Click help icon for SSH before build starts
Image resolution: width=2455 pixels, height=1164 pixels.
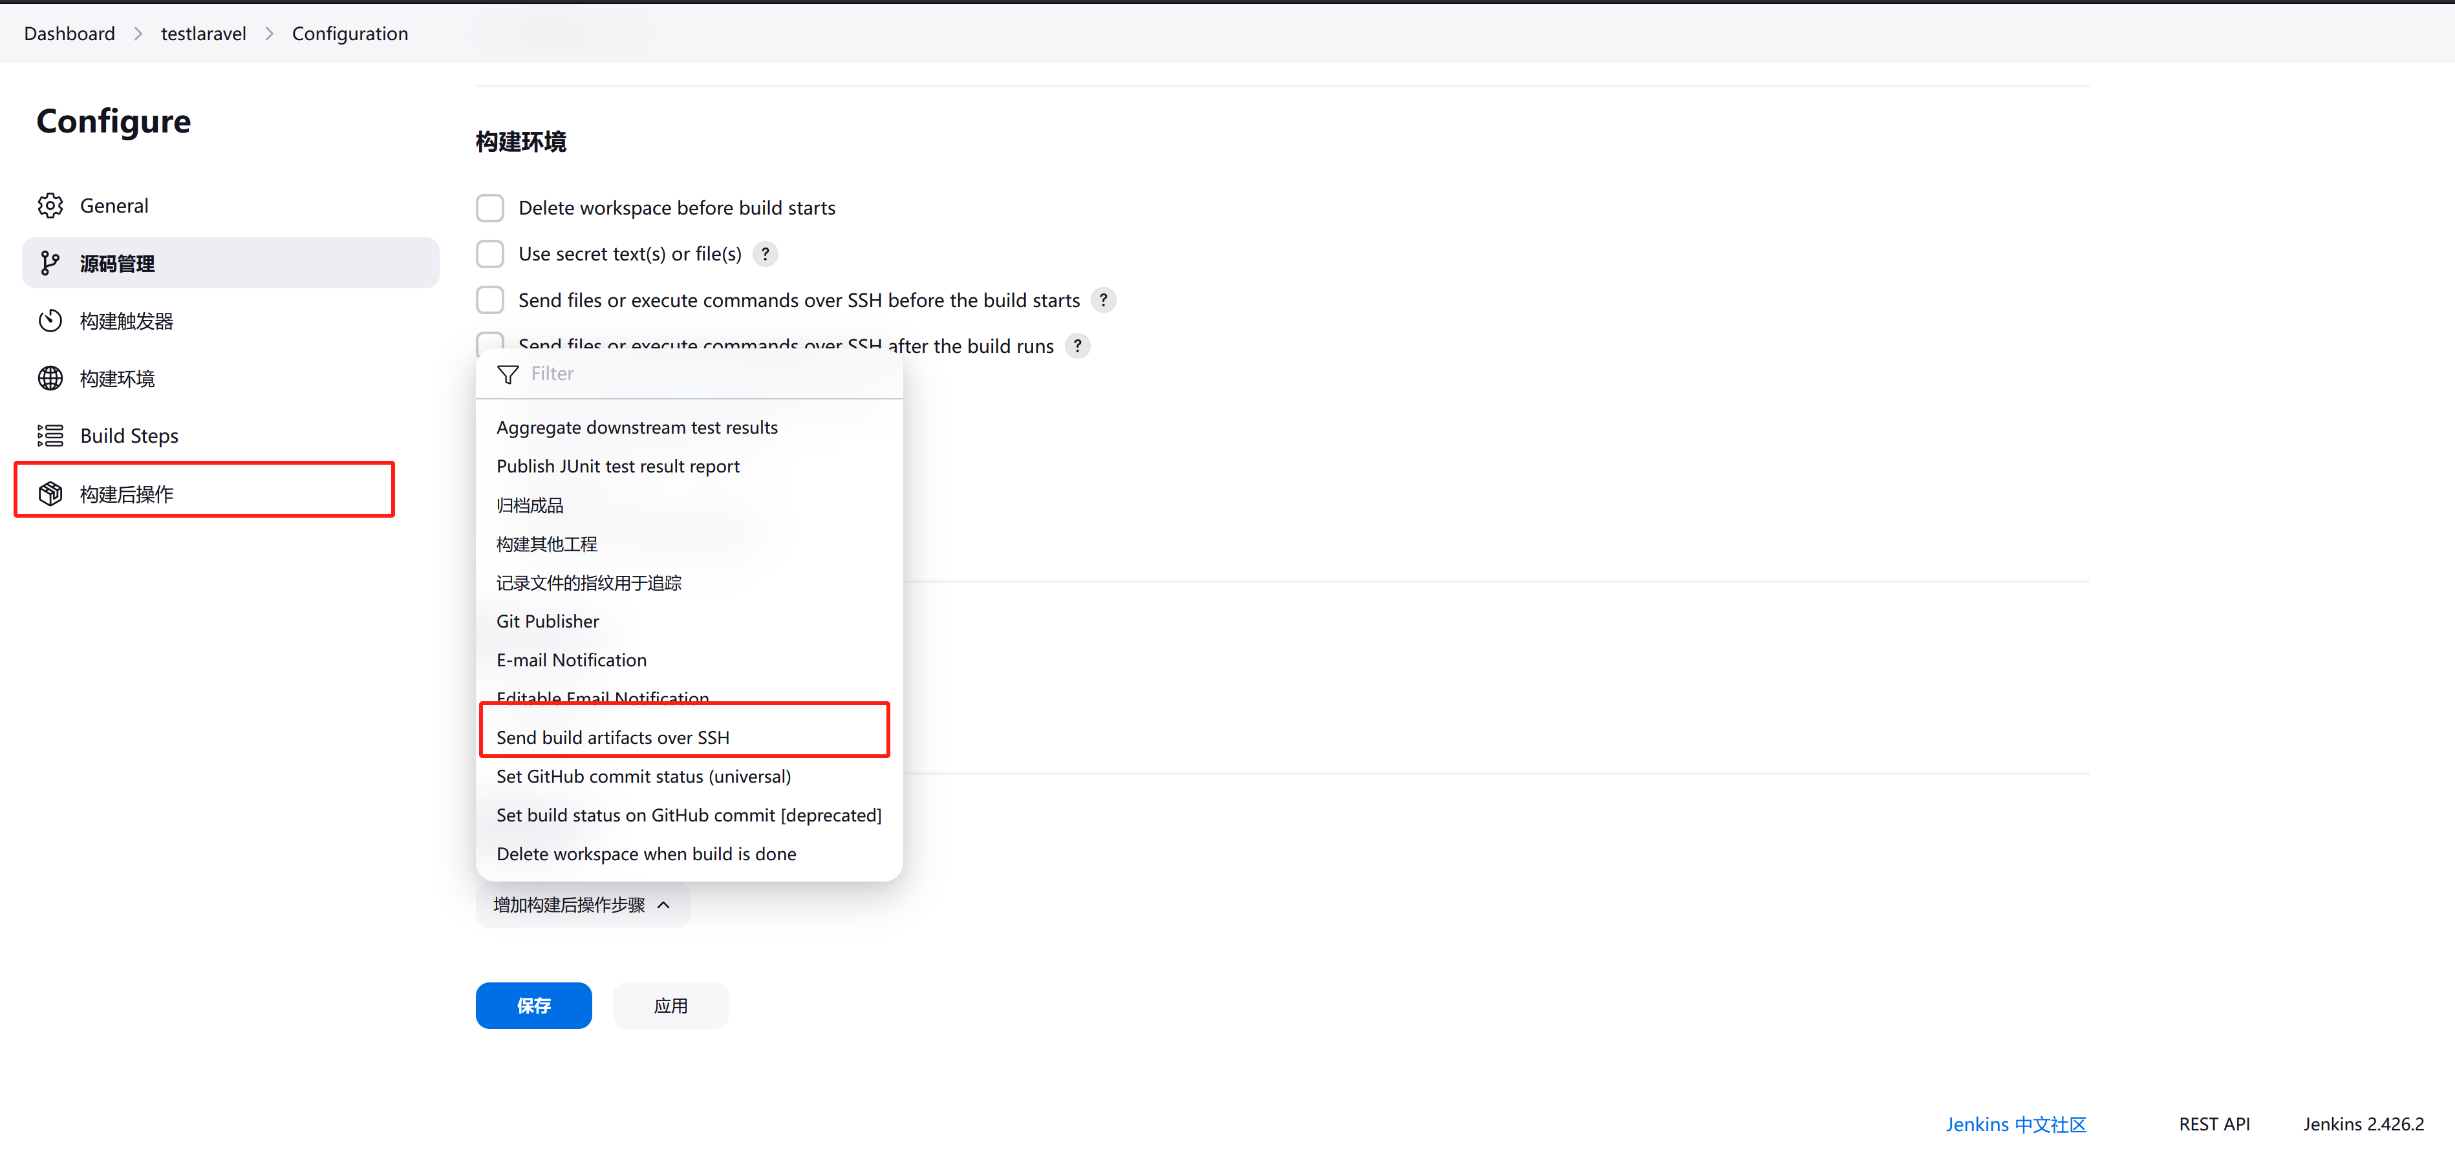[1104, 300]
